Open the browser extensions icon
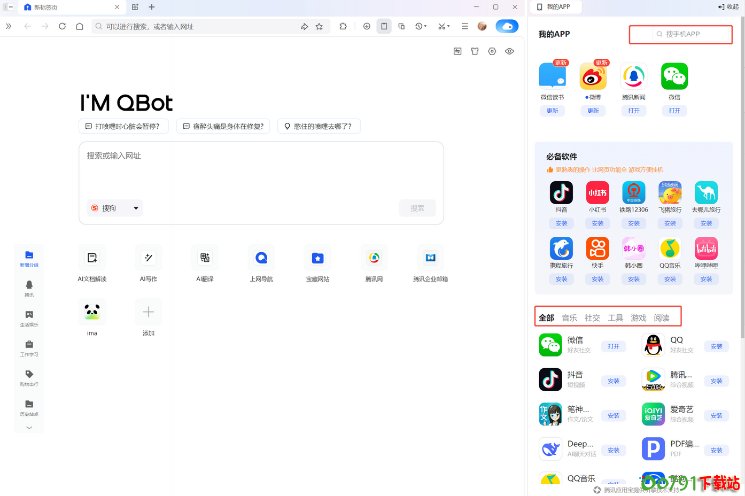Viewport: 745px width, 496px height. [x=343, y=26]
